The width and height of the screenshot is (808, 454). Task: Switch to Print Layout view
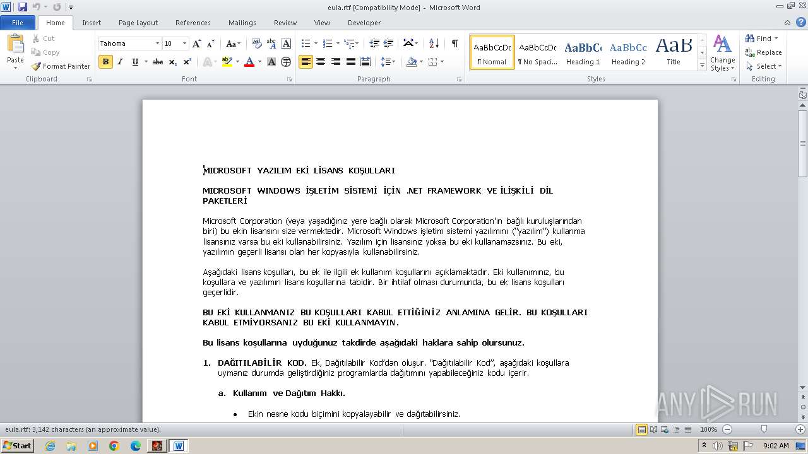641,429
